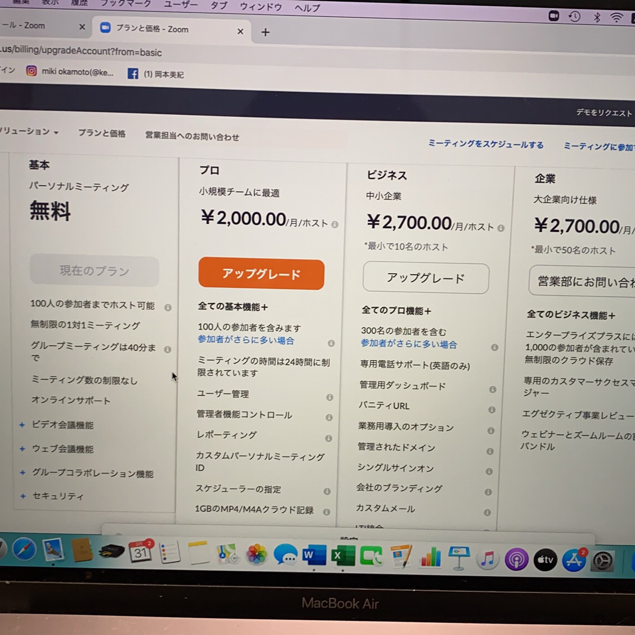The image size is (635, 635).
Task: Info icon beside ユーザー管理
Action: (x=329, y=397)
